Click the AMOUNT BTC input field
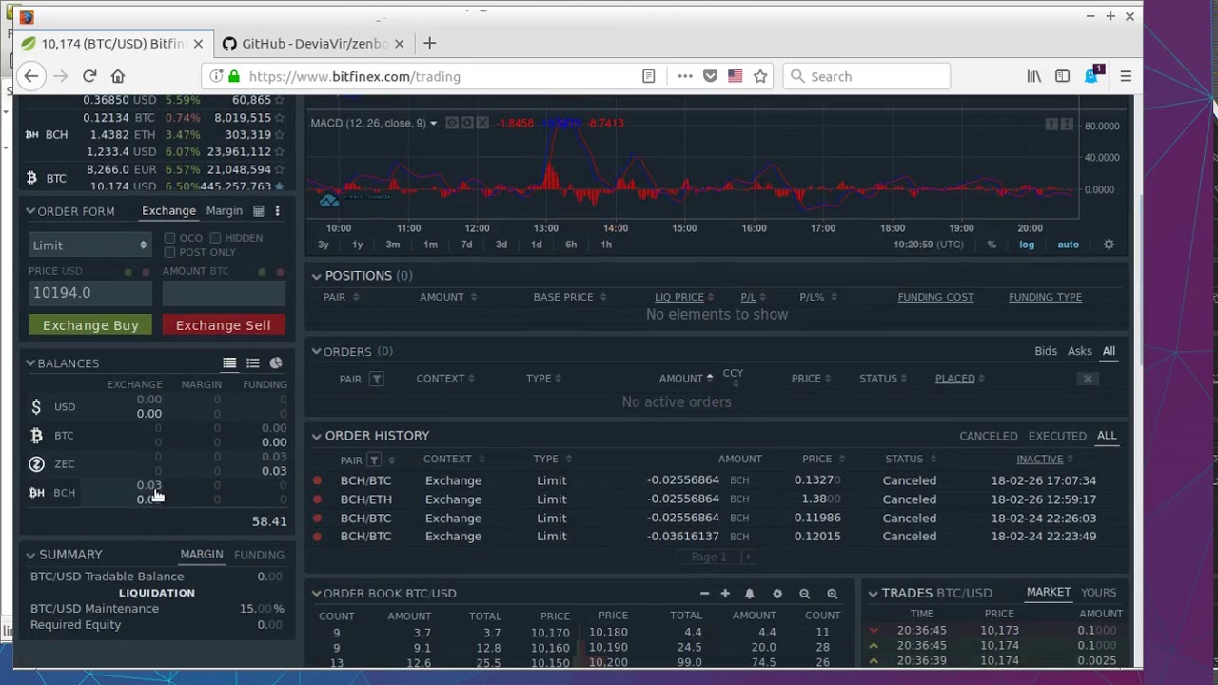The height and width of the screenshot is (685, 1218). (223, 293)
